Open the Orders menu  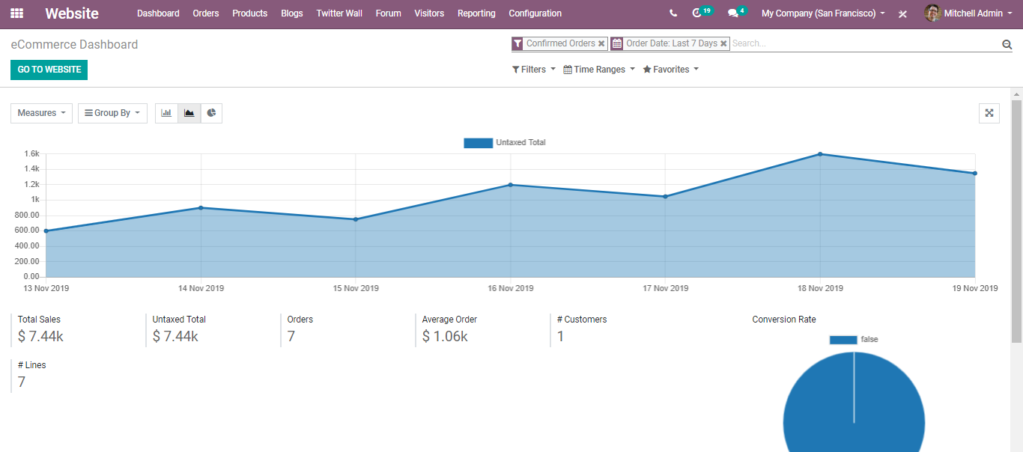(x=206, y=13)
